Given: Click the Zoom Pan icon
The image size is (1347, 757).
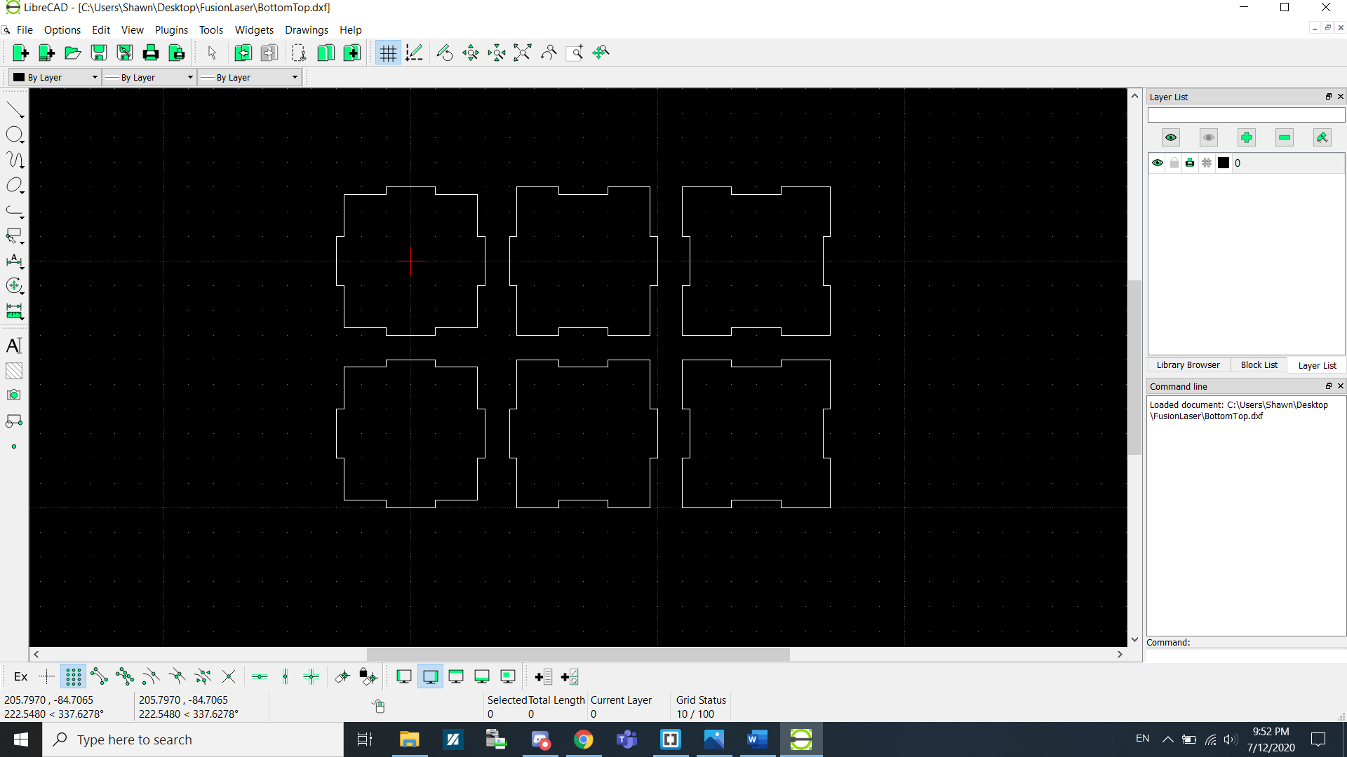Looking at the screenshot, I should (601, 53).
